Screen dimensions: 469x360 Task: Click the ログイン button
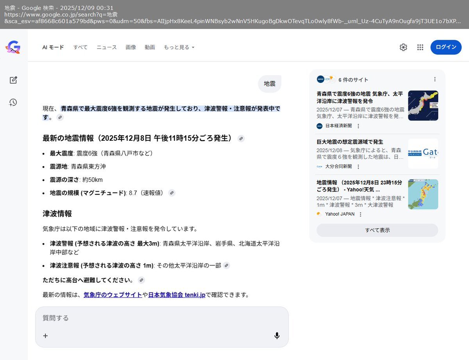(446, 47)
